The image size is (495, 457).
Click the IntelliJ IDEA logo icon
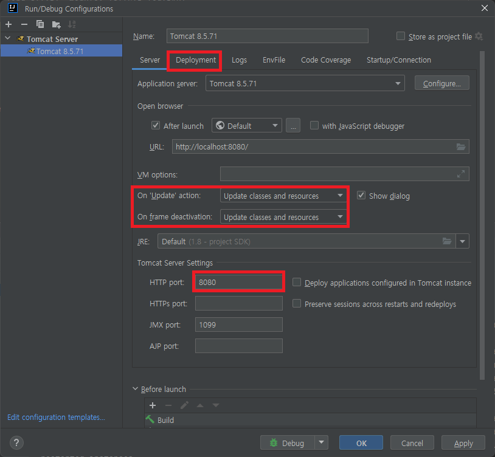tap(12, 8)
